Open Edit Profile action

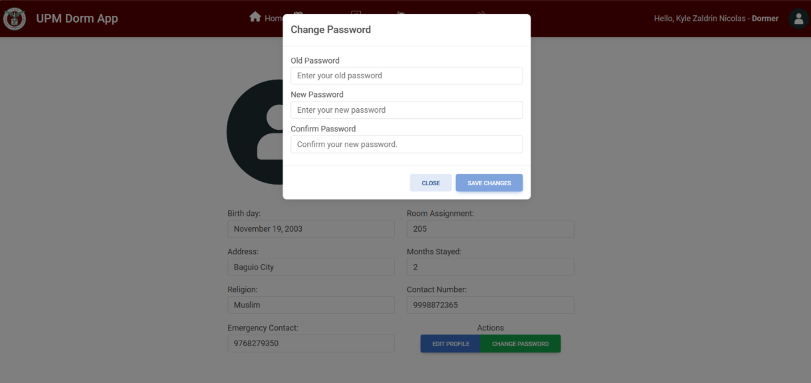(x=450, y=344)
